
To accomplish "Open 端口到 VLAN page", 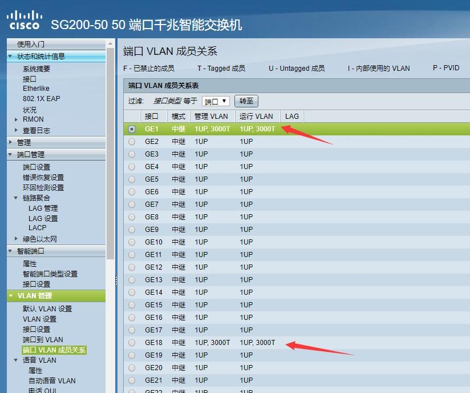I will click(x=43, y=339).
